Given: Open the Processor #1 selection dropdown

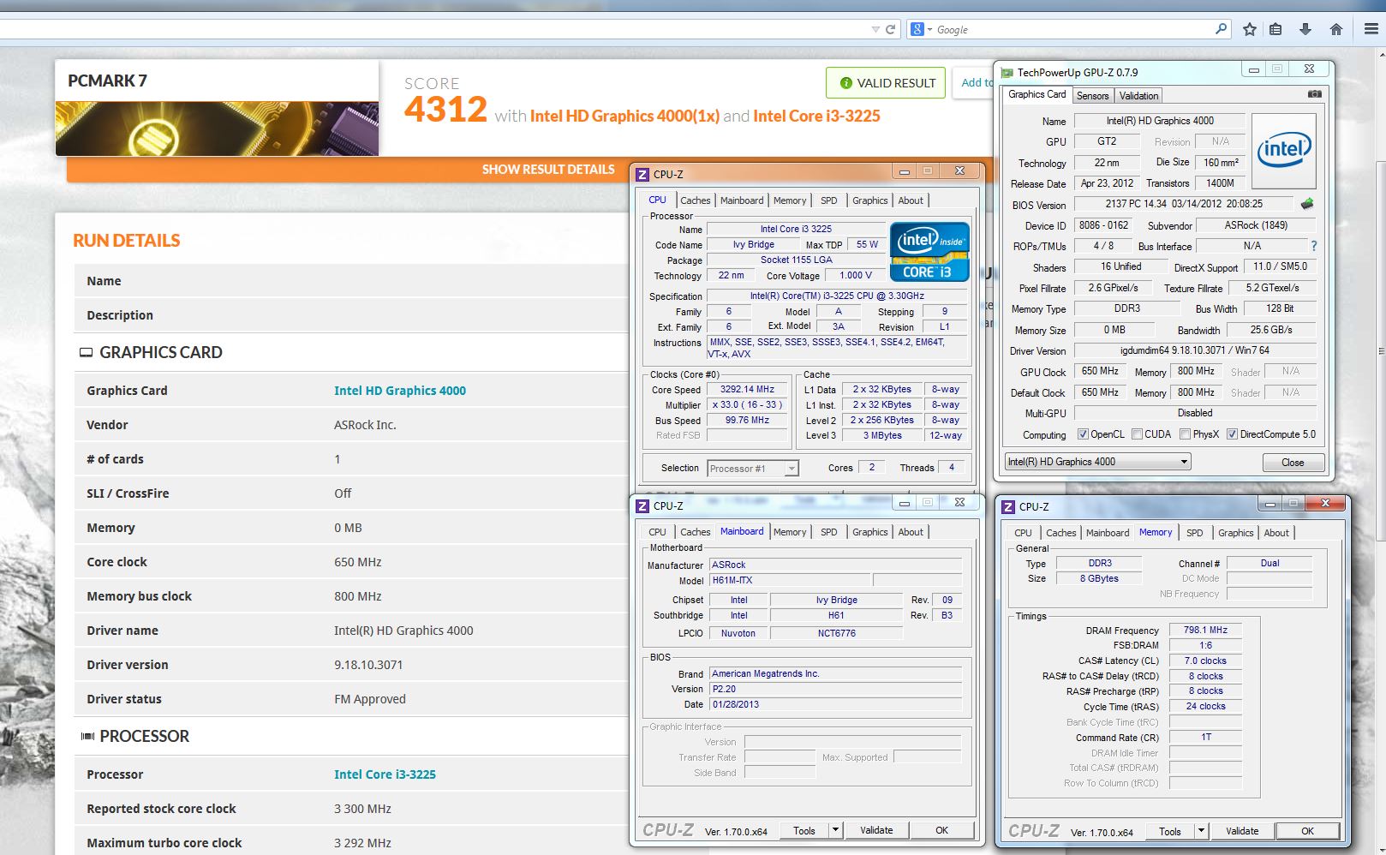Looking at the screenshot, I should pyautogui.click(x=753, y=469).
